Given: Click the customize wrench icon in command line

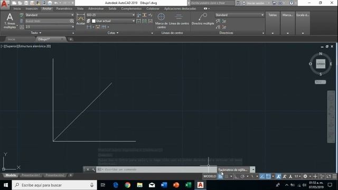Looking at the screenshot, I should (93, 169).
